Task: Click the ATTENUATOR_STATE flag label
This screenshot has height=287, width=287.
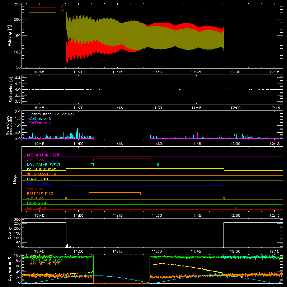Action: tap(43, 155)
